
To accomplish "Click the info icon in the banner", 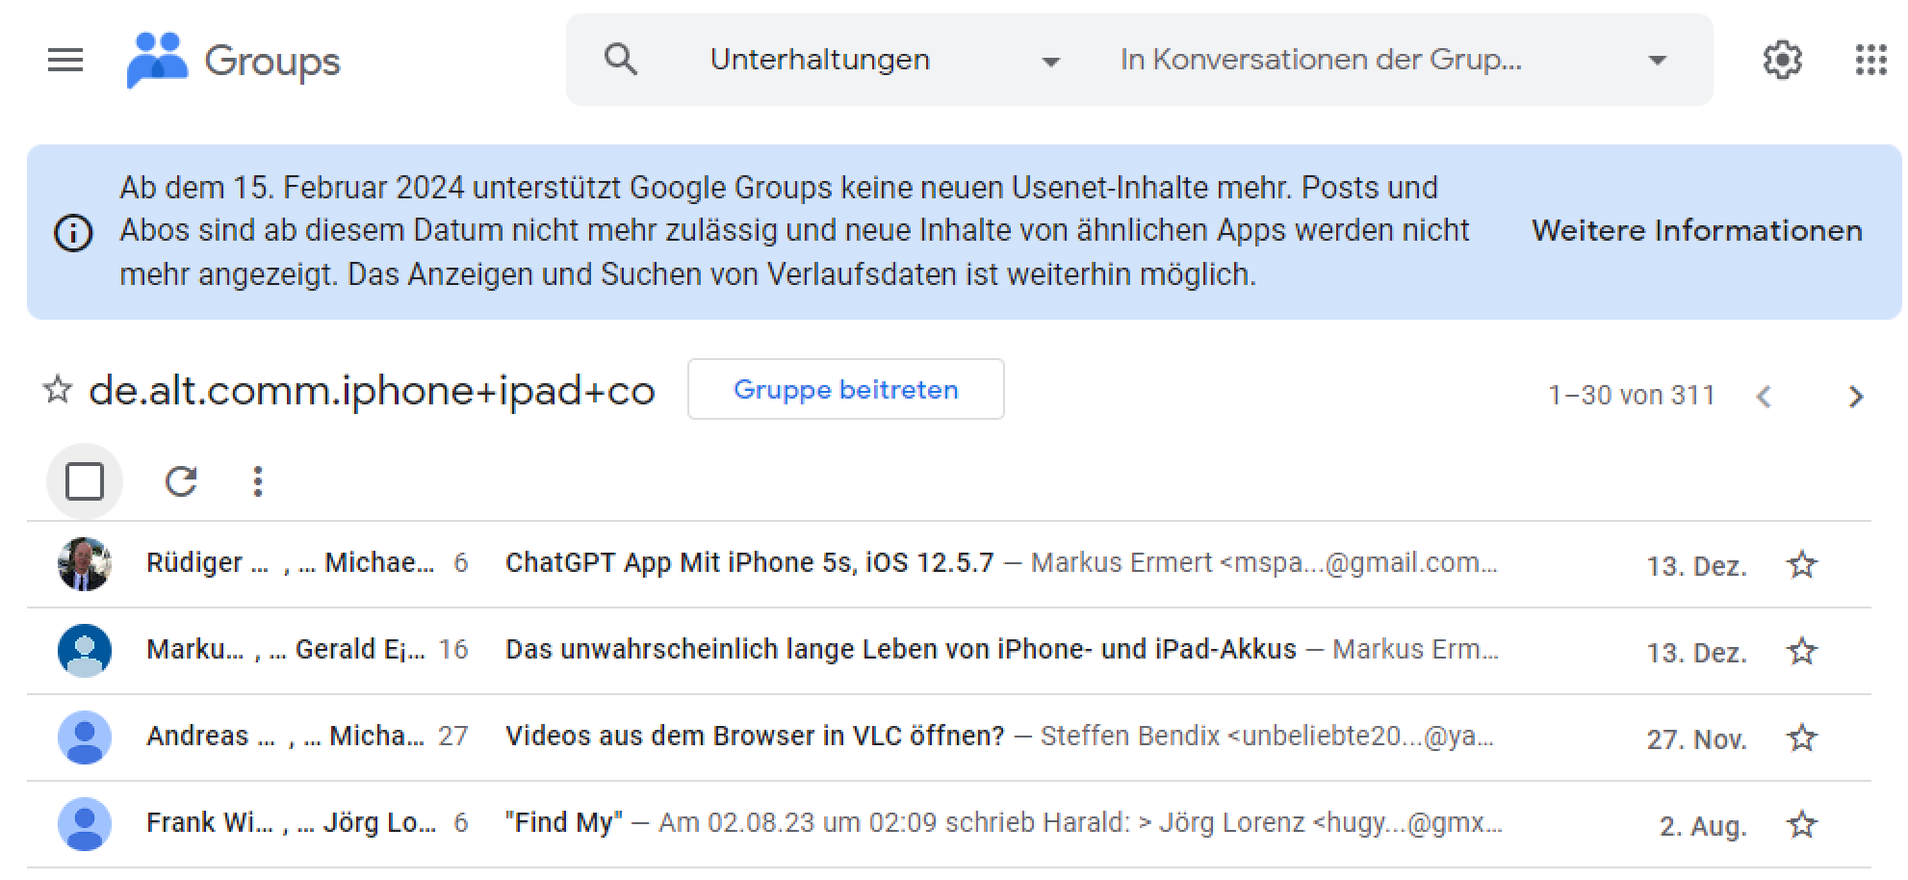I will pos(73,233).
